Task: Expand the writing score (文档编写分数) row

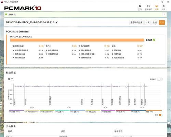Action: click(47, 54)
